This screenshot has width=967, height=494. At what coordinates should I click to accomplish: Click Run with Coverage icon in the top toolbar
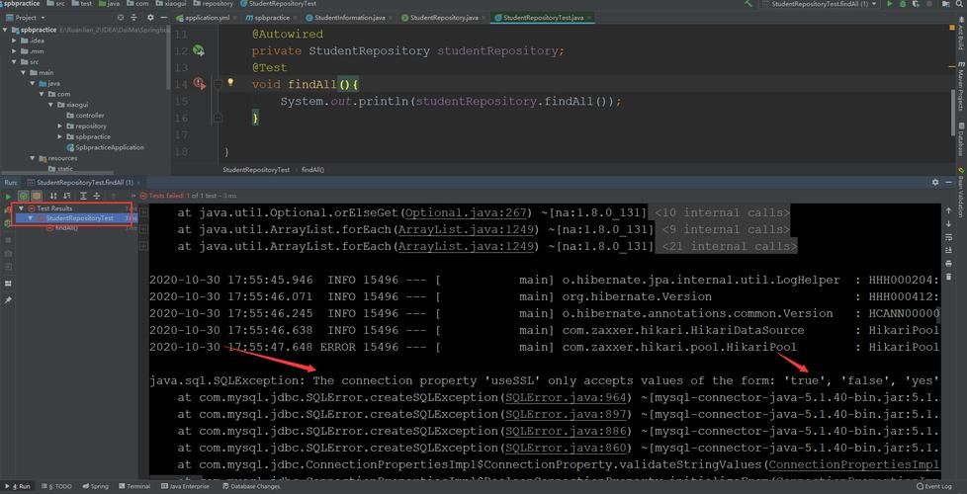(x=915, y=4)
